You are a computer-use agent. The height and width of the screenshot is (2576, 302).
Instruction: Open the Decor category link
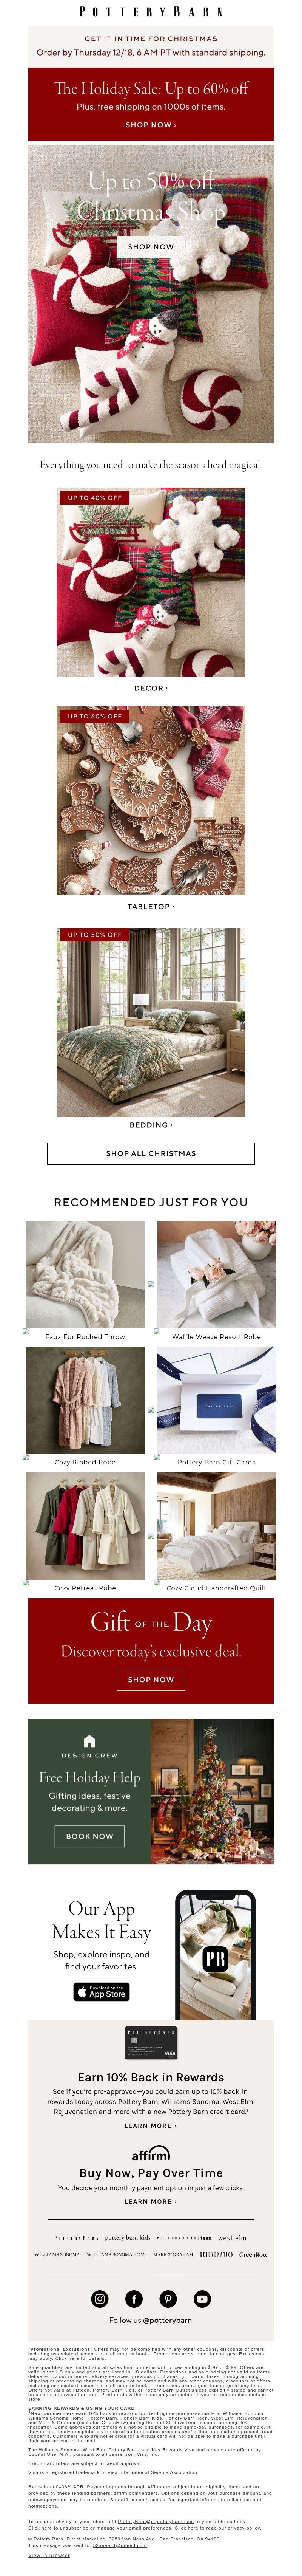point(151,688)
